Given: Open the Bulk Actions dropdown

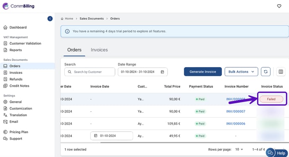Looking at the screenshot, I should pos(241,72).
